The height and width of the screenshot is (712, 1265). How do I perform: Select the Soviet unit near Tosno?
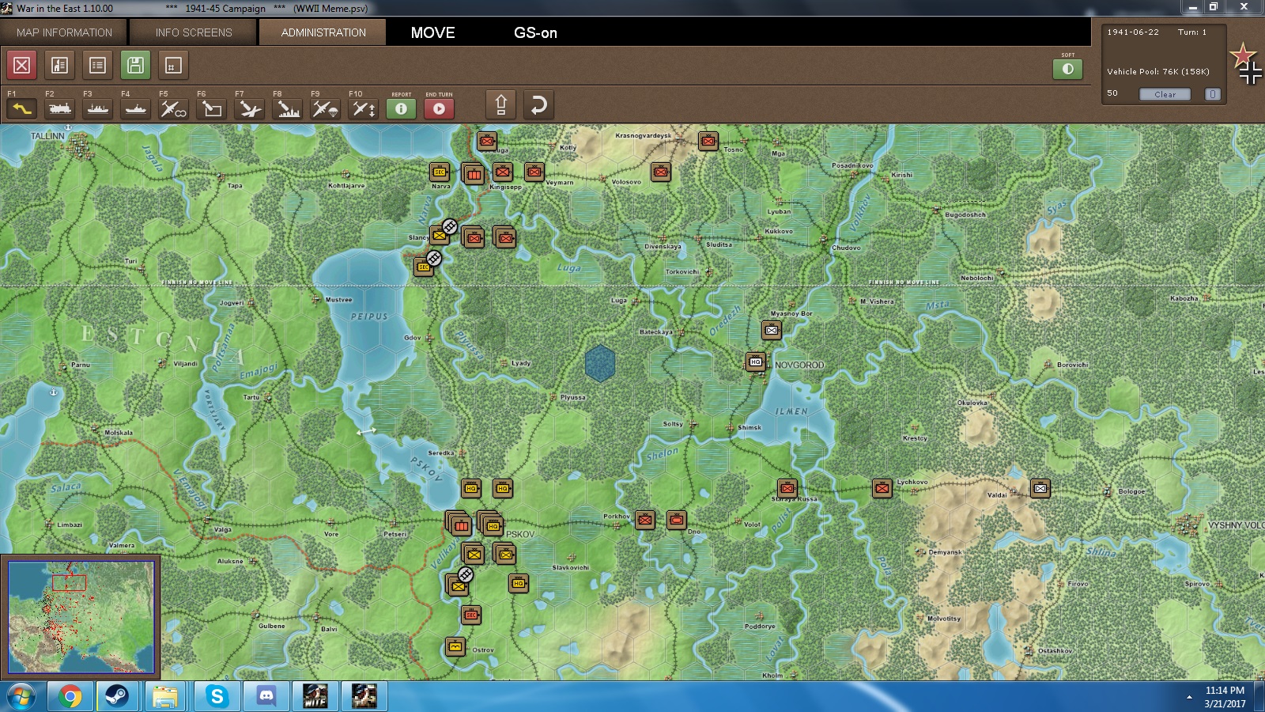point(708,141)
